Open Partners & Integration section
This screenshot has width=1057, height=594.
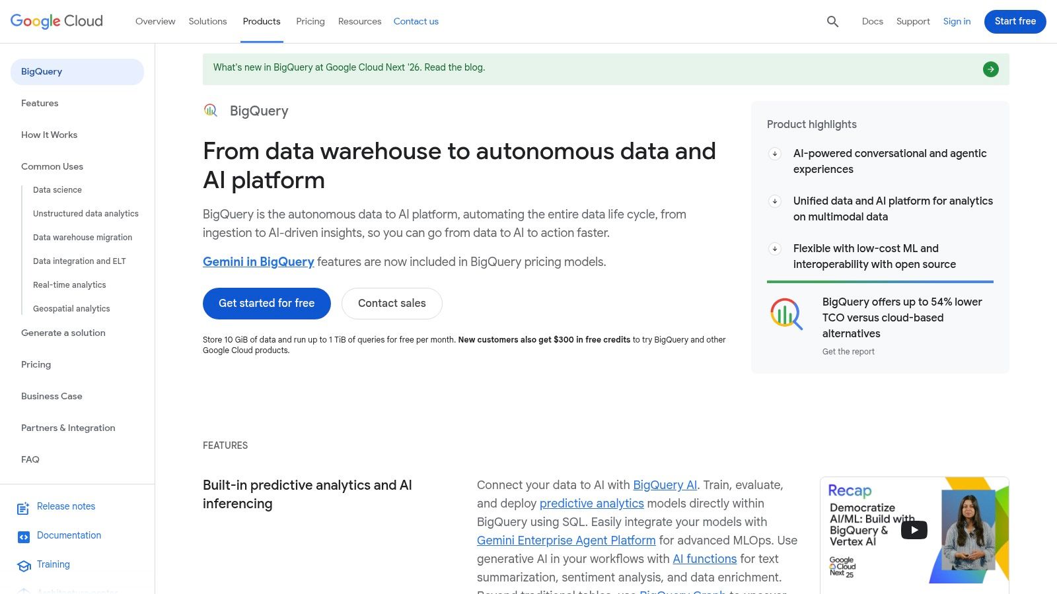click(x=68, y=428)
